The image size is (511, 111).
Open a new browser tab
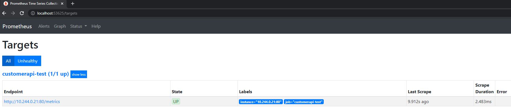[73, 4]
